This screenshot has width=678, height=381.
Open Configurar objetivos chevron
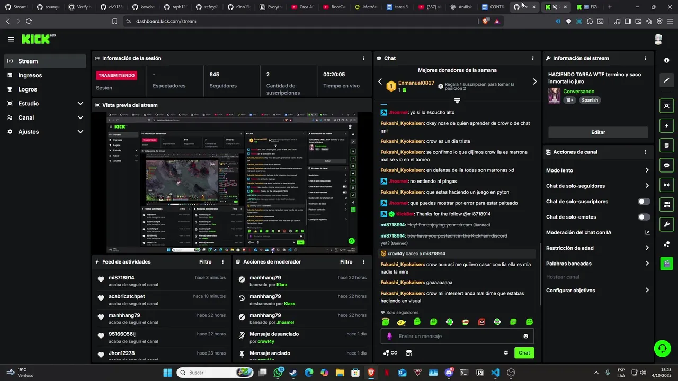pos(647,290)
